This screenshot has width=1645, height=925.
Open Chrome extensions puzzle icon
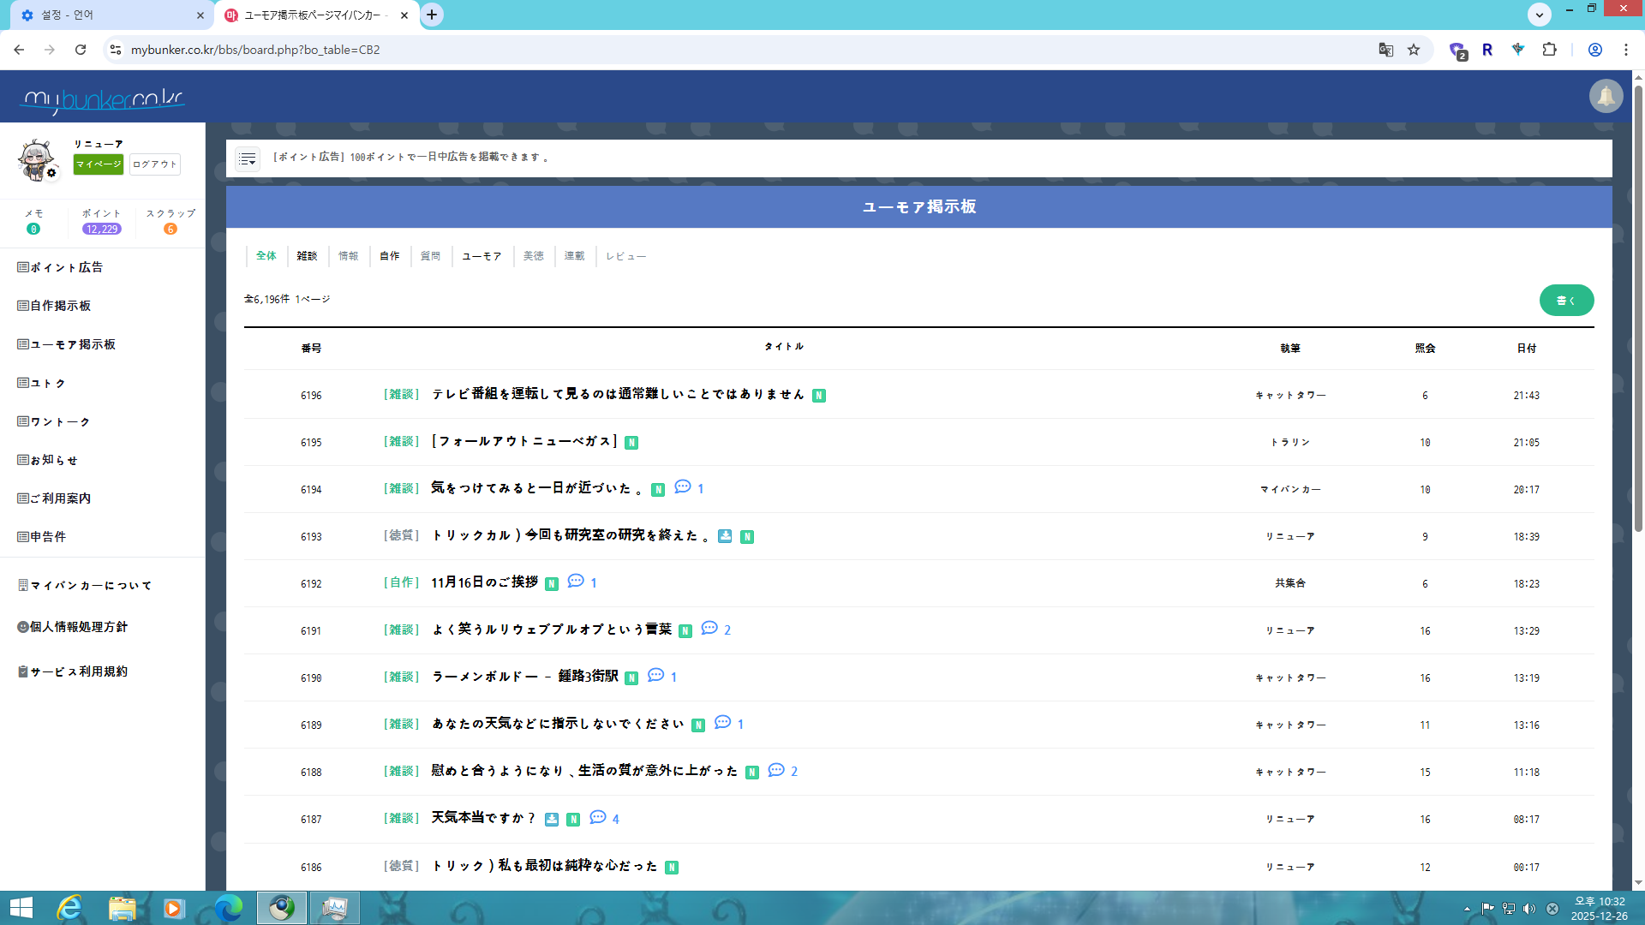1549,50
